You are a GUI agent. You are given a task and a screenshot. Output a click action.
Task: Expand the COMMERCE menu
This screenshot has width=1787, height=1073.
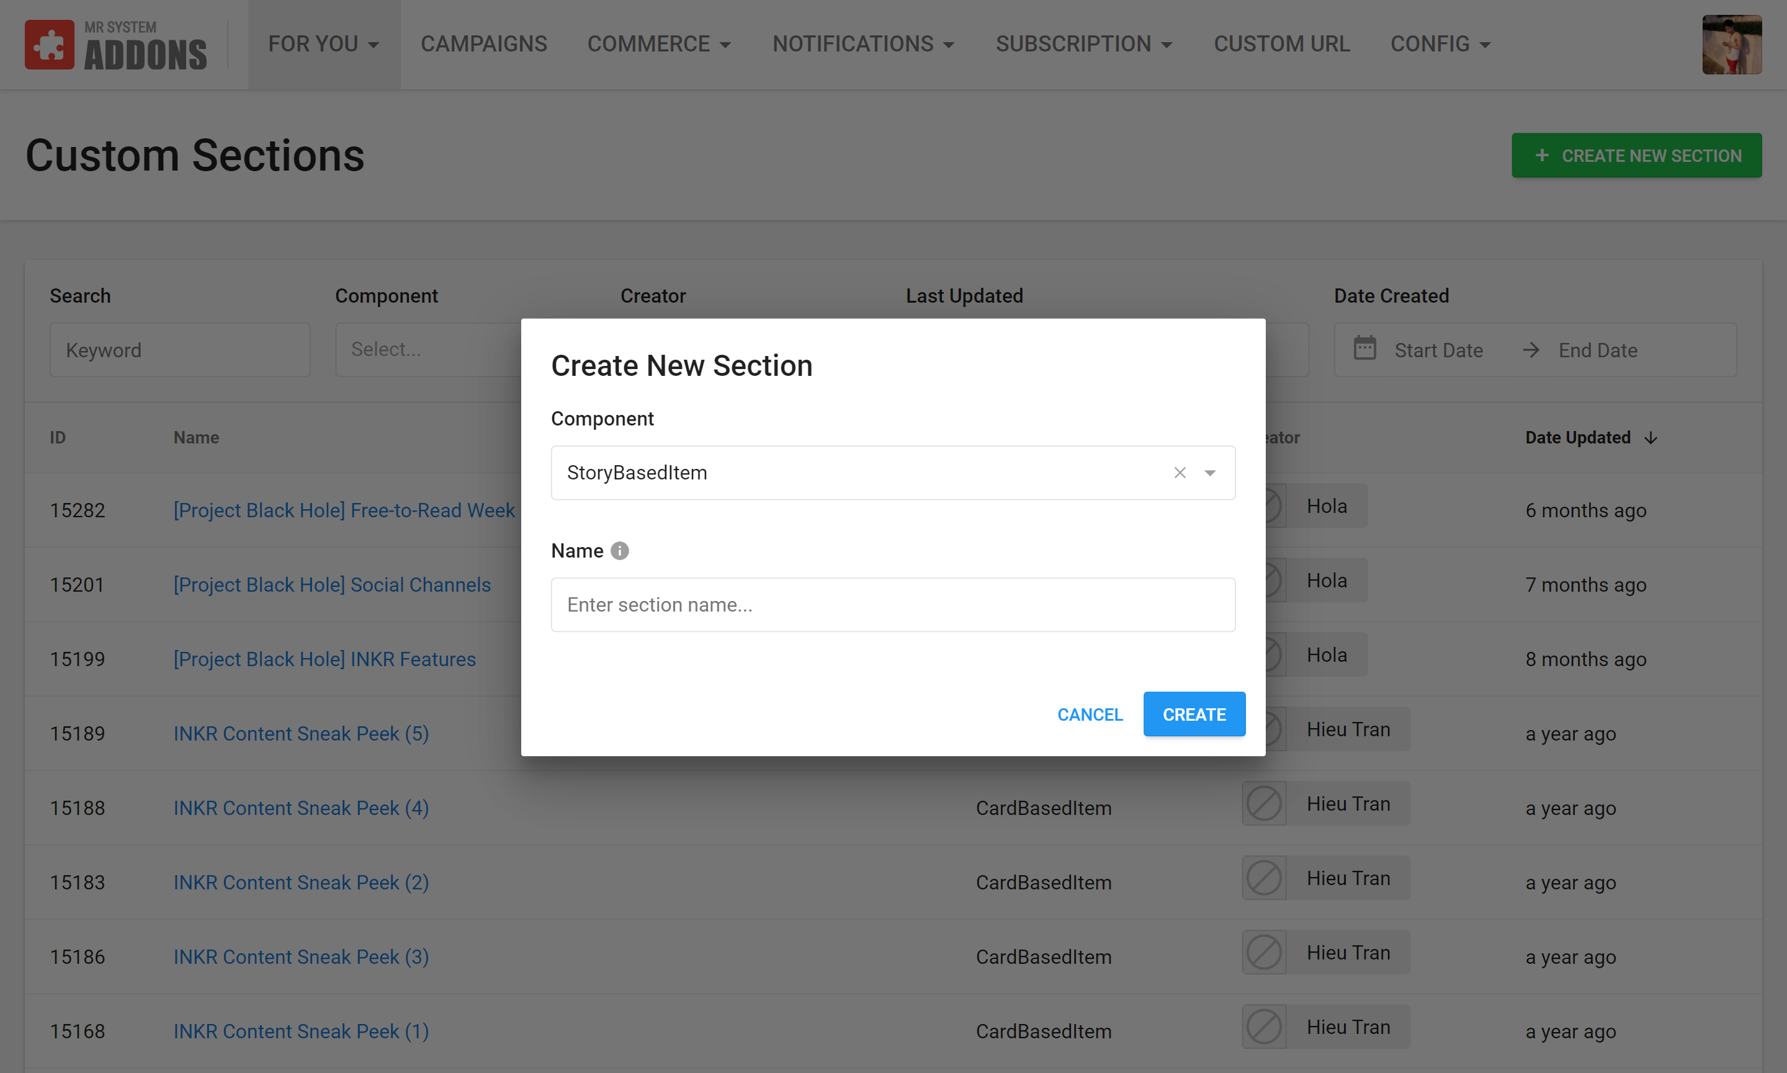(x=659, y=44)
